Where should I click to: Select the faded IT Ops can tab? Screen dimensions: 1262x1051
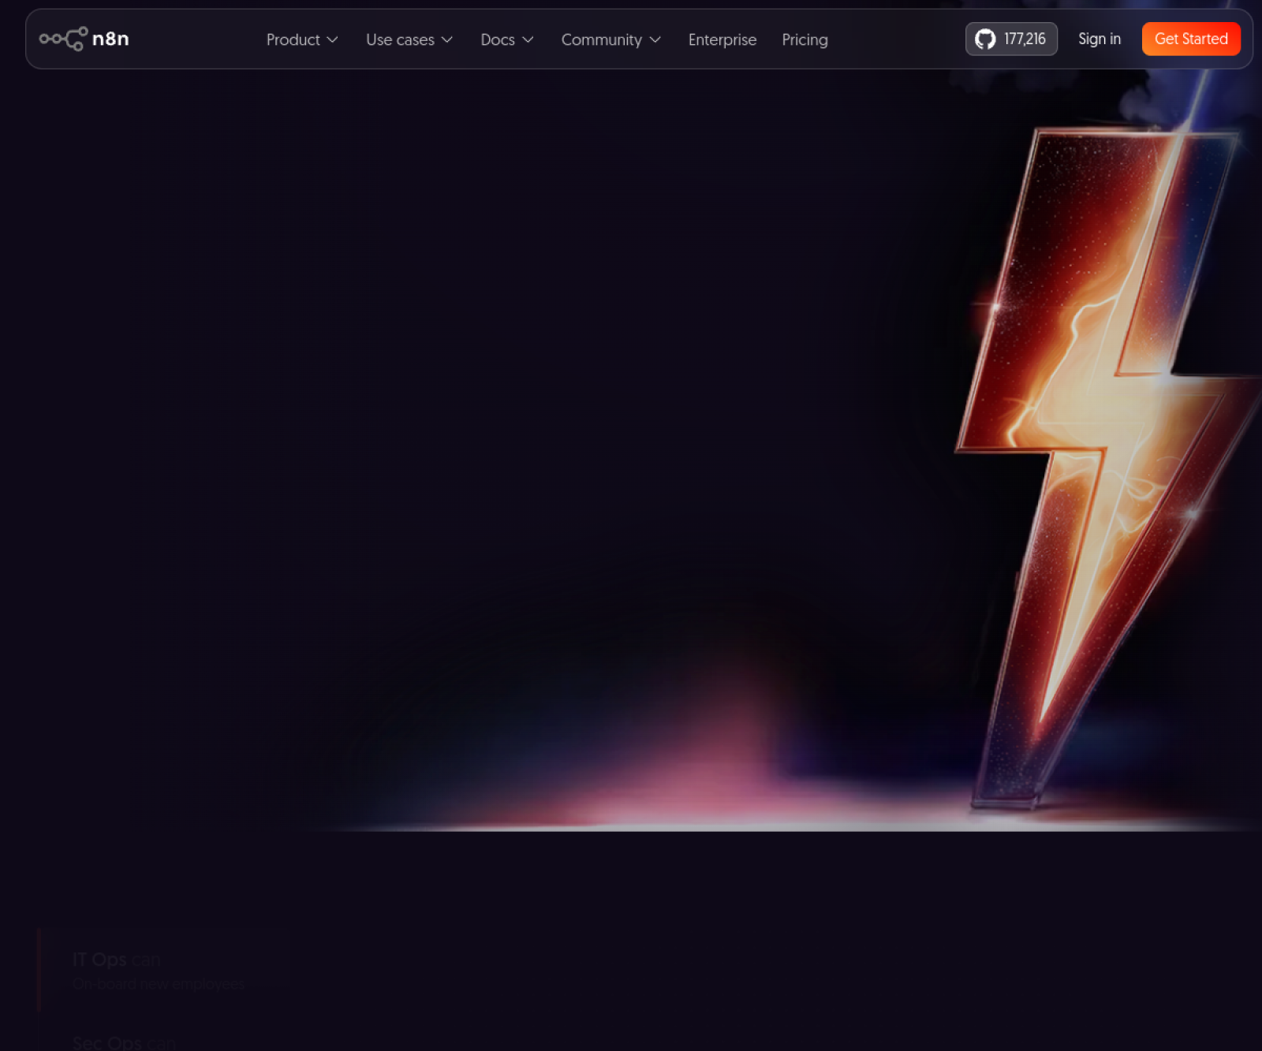[x=117, y=960]
